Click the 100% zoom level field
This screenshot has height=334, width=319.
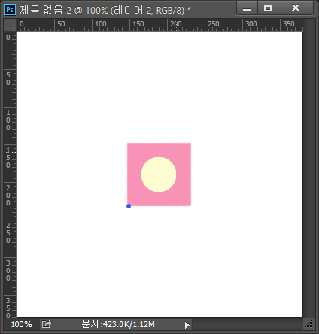(22, 324)
